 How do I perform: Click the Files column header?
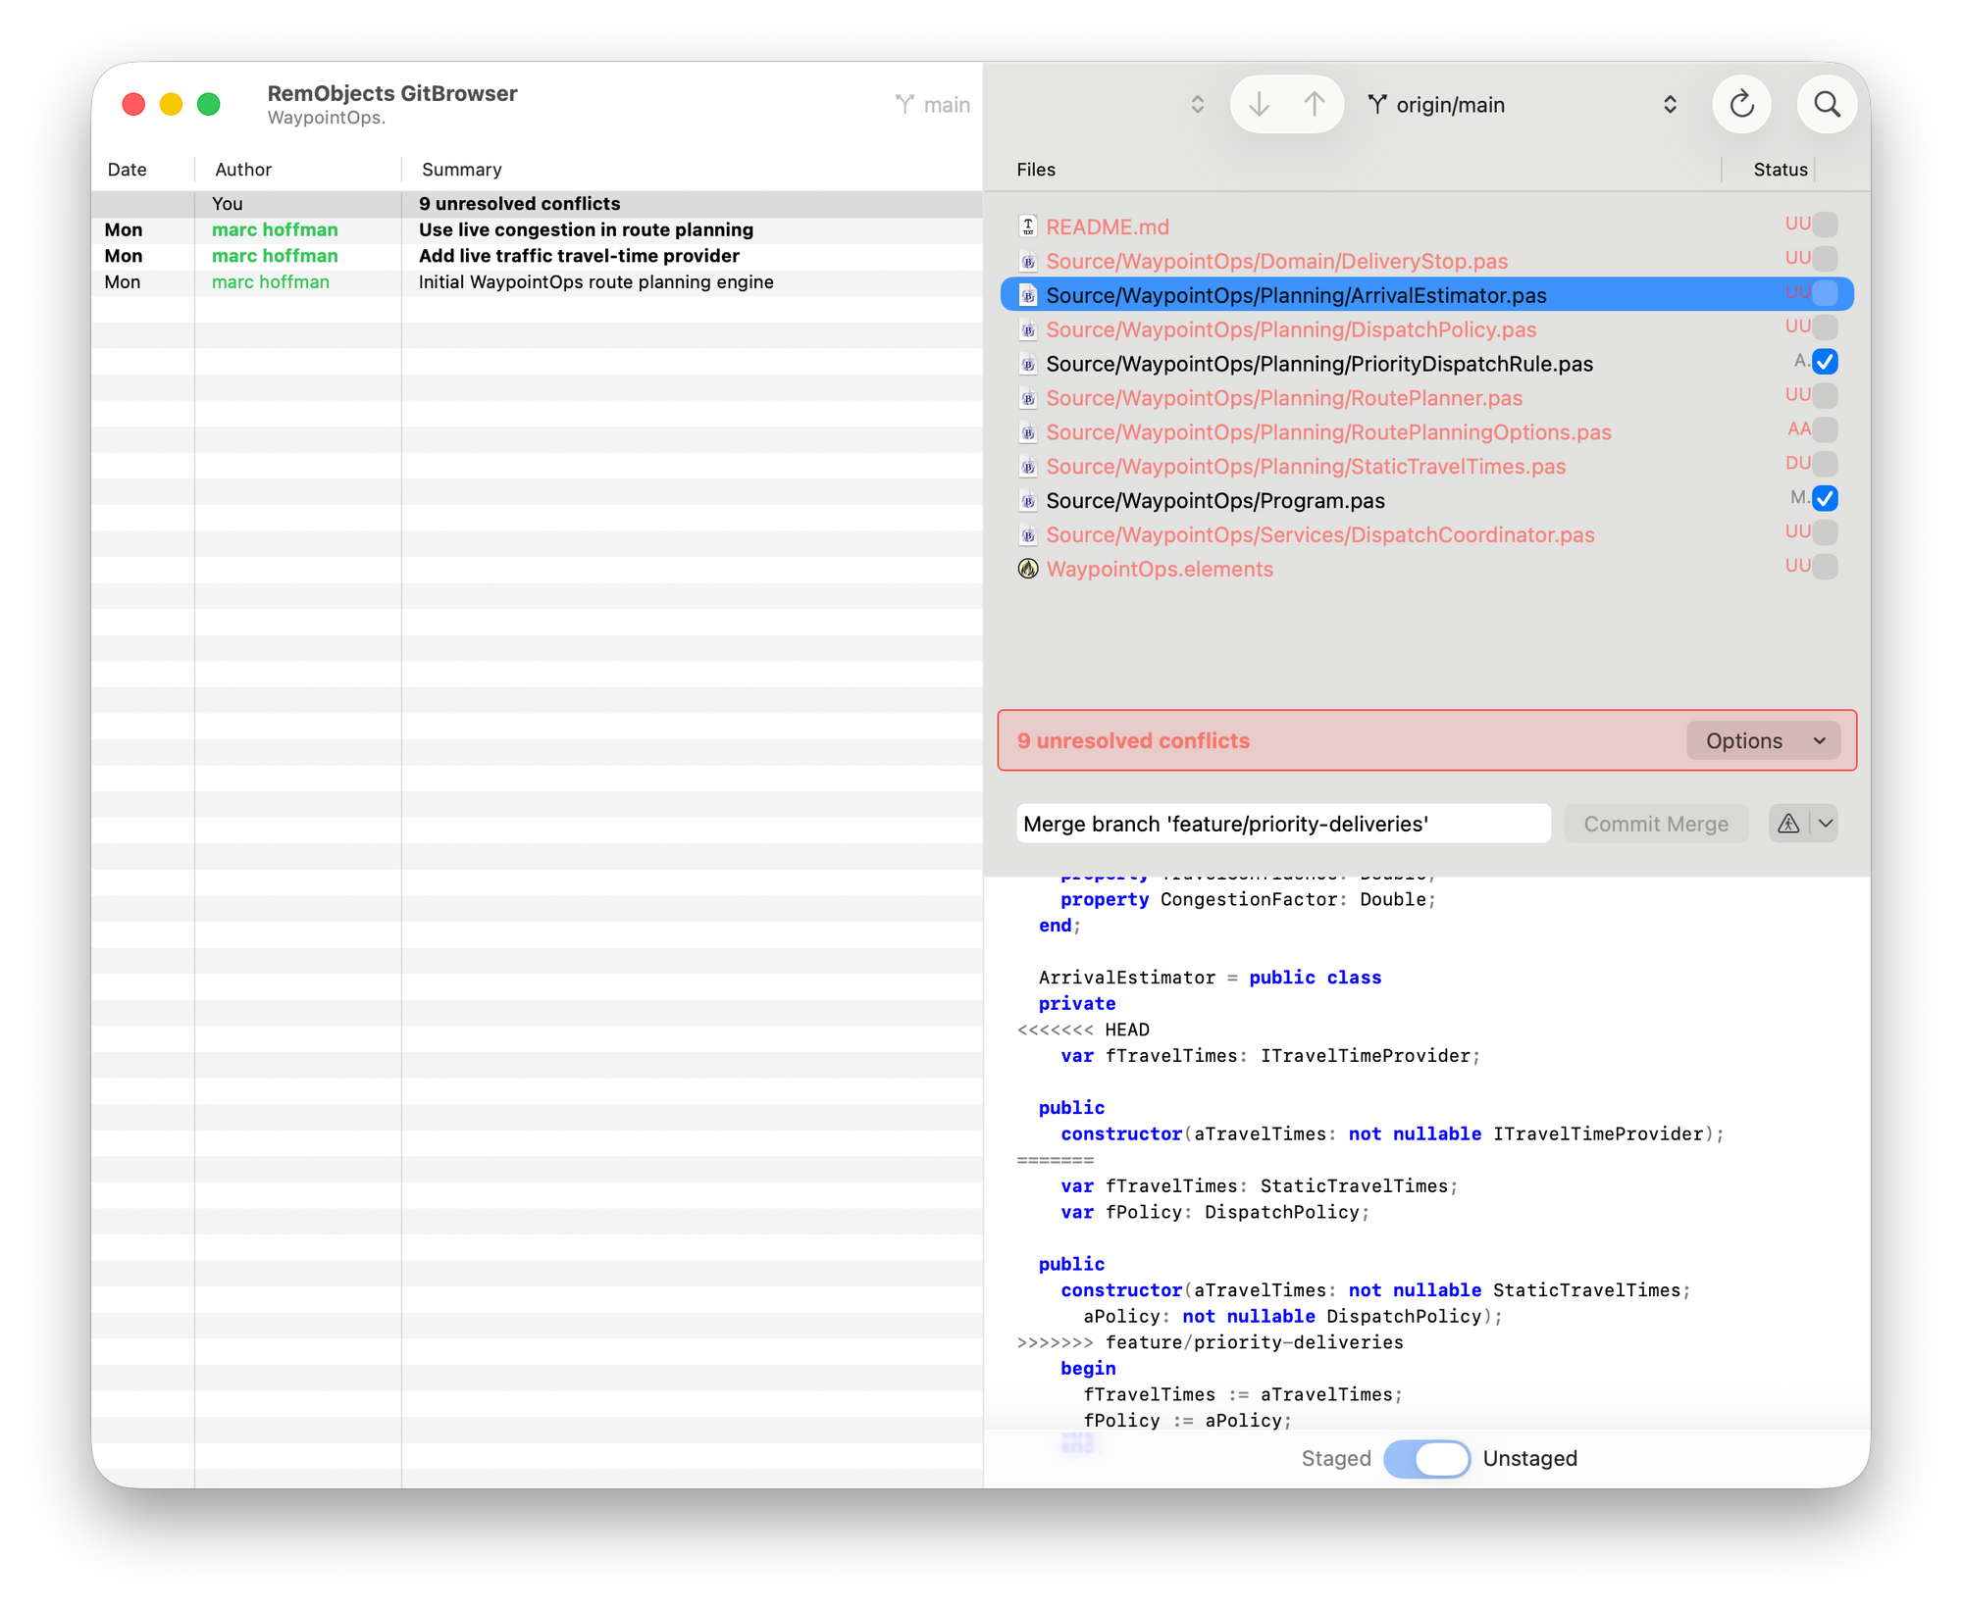coord(1036,170)
